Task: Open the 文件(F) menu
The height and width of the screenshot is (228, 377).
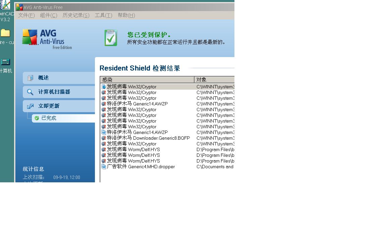Action: click(x=26, y=15)
